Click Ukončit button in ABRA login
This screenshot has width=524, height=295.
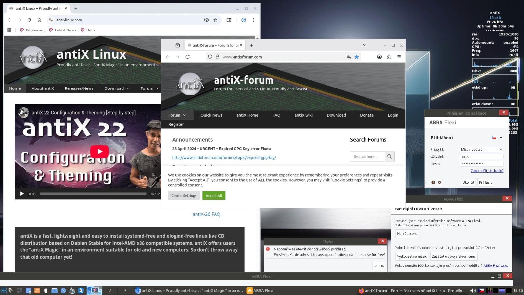click(468, 182)
